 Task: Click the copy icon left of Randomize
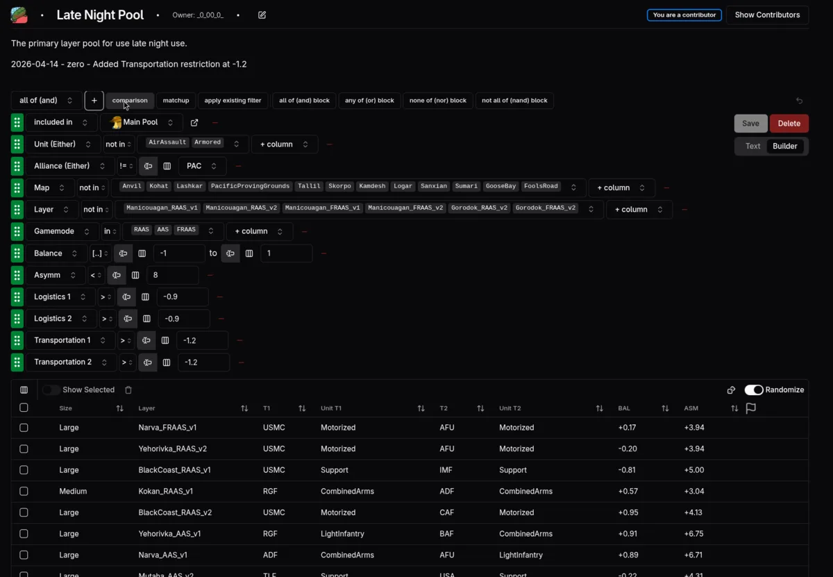(731, 390)
